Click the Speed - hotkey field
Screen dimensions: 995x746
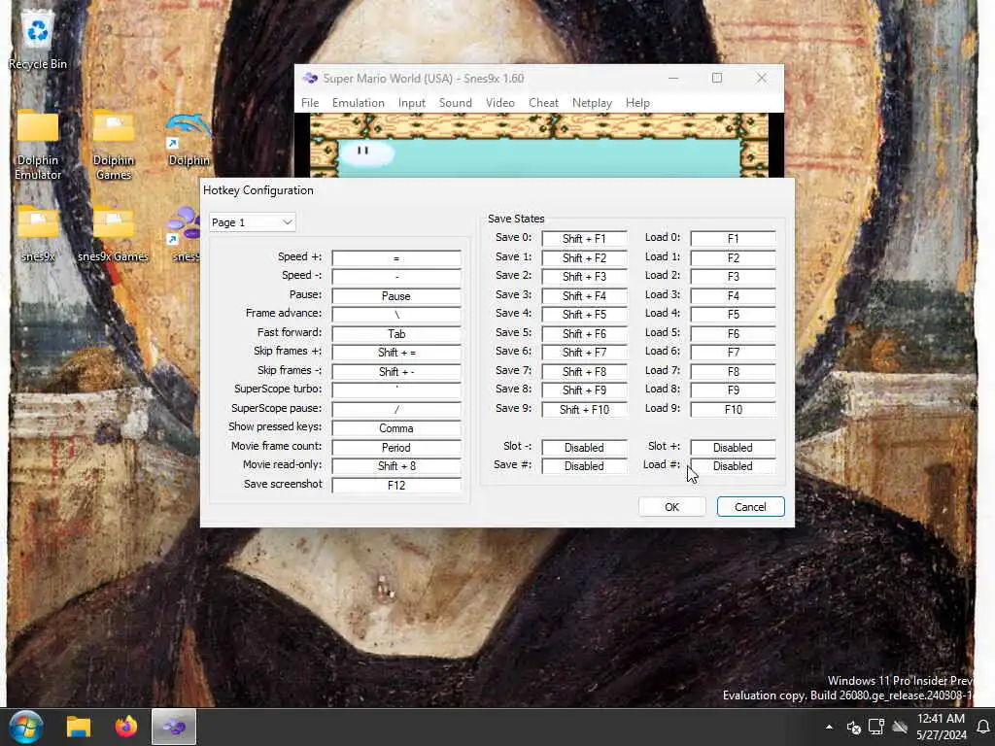coord(396,277)
